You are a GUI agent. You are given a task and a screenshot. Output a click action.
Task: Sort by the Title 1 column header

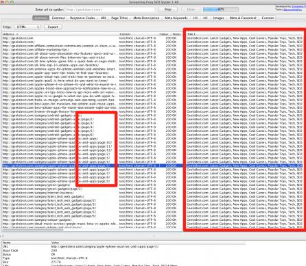click(245, 34)
